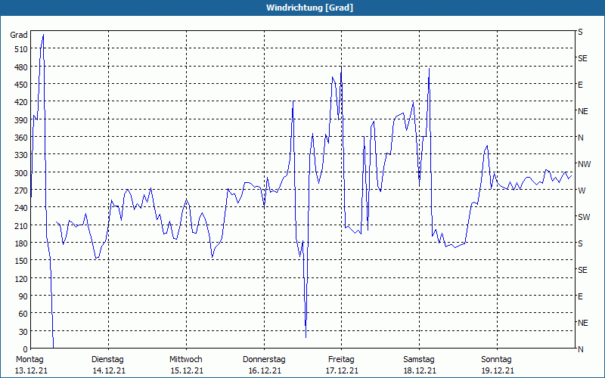Click the 210 value on left axis

21,225
